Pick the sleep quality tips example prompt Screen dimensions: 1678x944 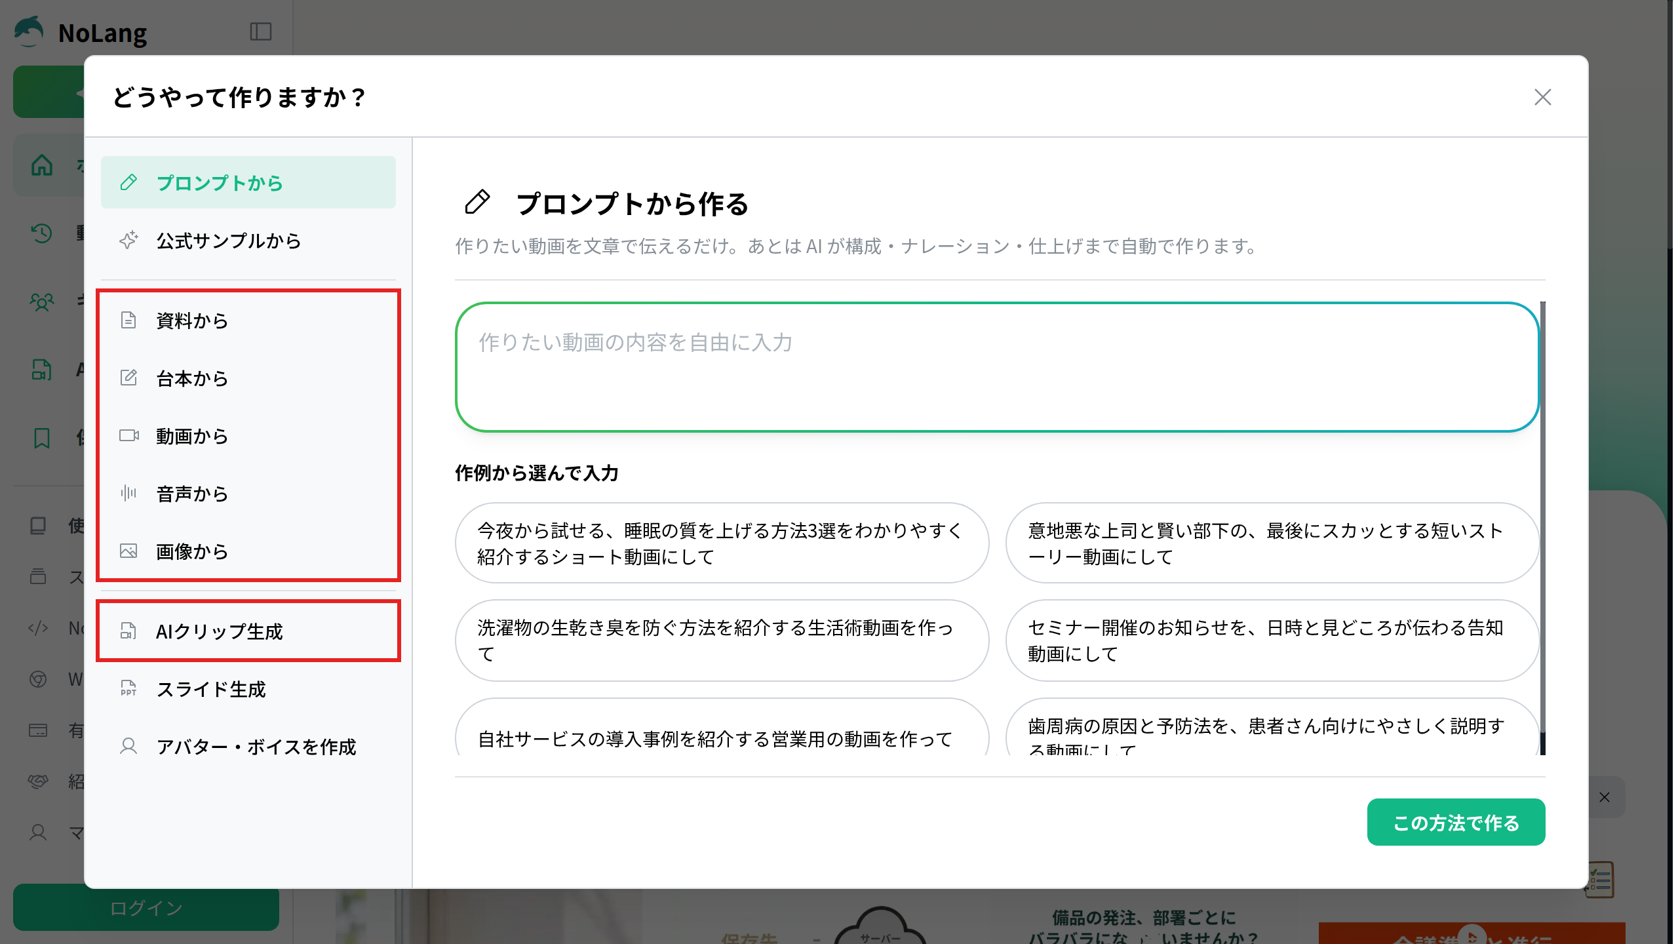click(x=722, y=543)
